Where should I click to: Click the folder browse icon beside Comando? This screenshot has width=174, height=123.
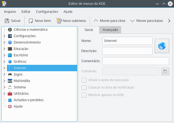[165, 71]
